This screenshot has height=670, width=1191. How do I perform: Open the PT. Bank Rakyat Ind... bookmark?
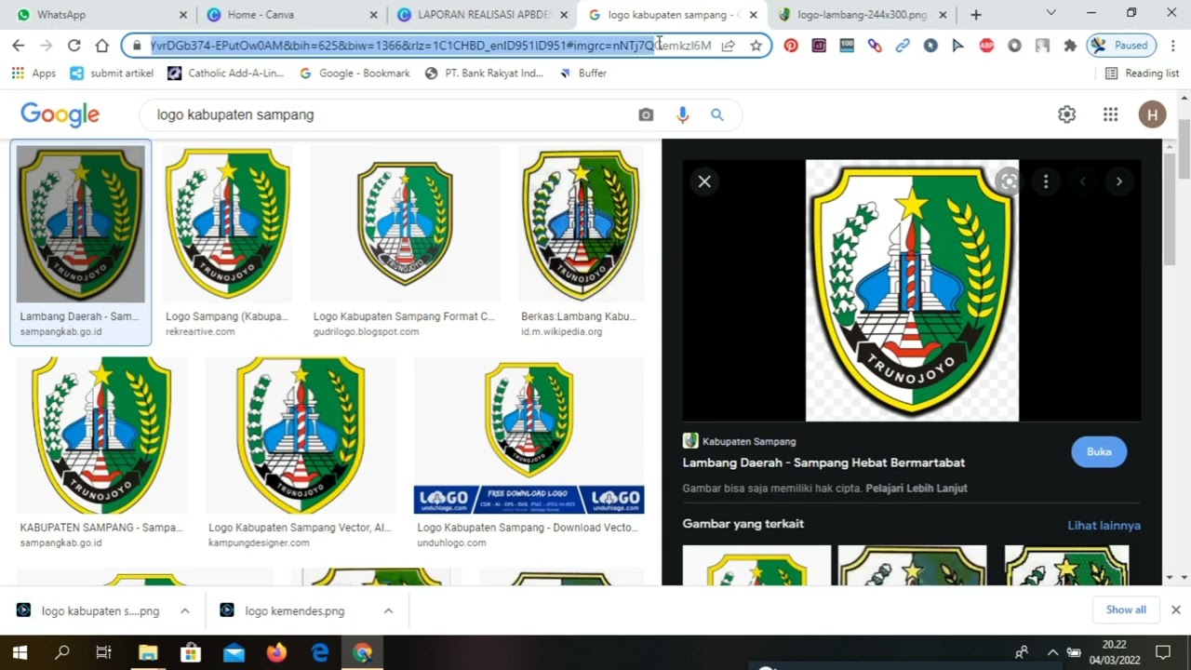point(484,73)
